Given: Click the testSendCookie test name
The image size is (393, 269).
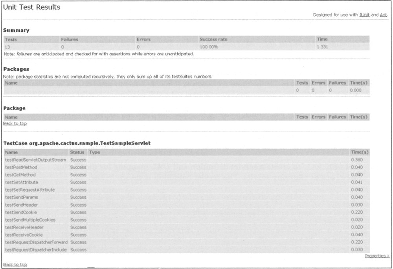Looking at the screenshot, I should coord(21,212).
